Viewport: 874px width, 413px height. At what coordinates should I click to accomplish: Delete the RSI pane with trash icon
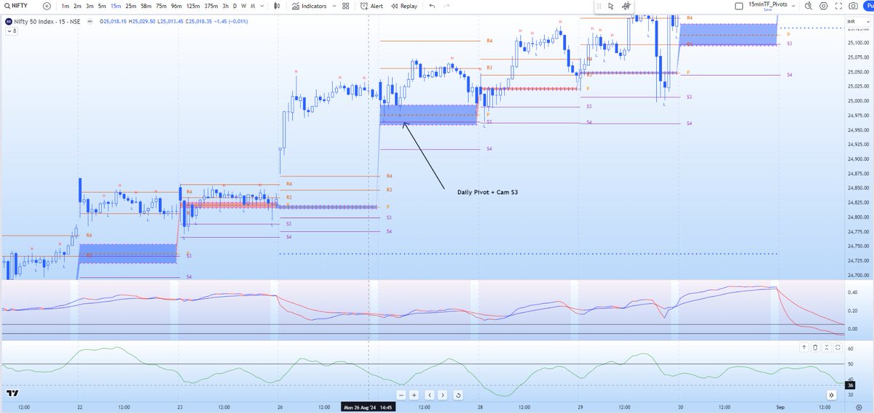tap(816, 348)
